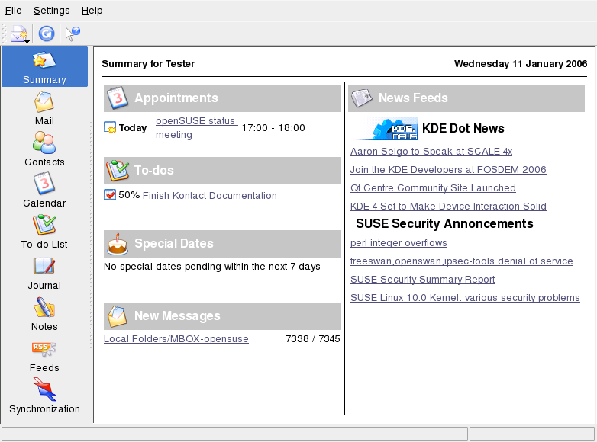Open Local Folders/MBOX-opensuse mail folder
Image resolution: width=597 pixels, height=442 pixels.
[176, 339]
